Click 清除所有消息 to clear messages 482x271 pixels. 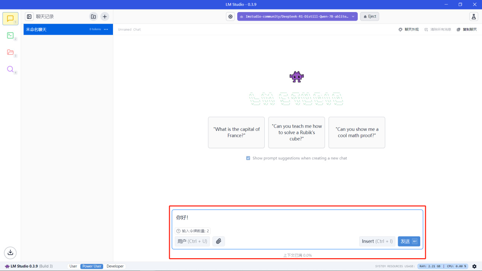pyautogui.click(x=438, y=29)
